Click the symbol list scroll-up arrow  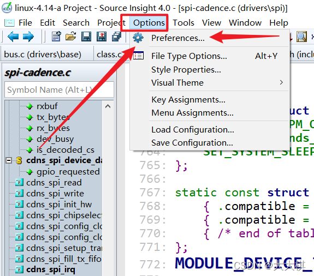[x=108, y=106]
